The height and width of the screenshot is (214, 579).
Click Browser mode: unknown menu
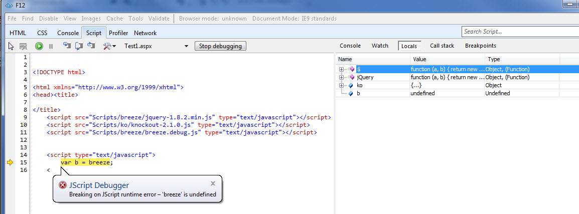213,19
